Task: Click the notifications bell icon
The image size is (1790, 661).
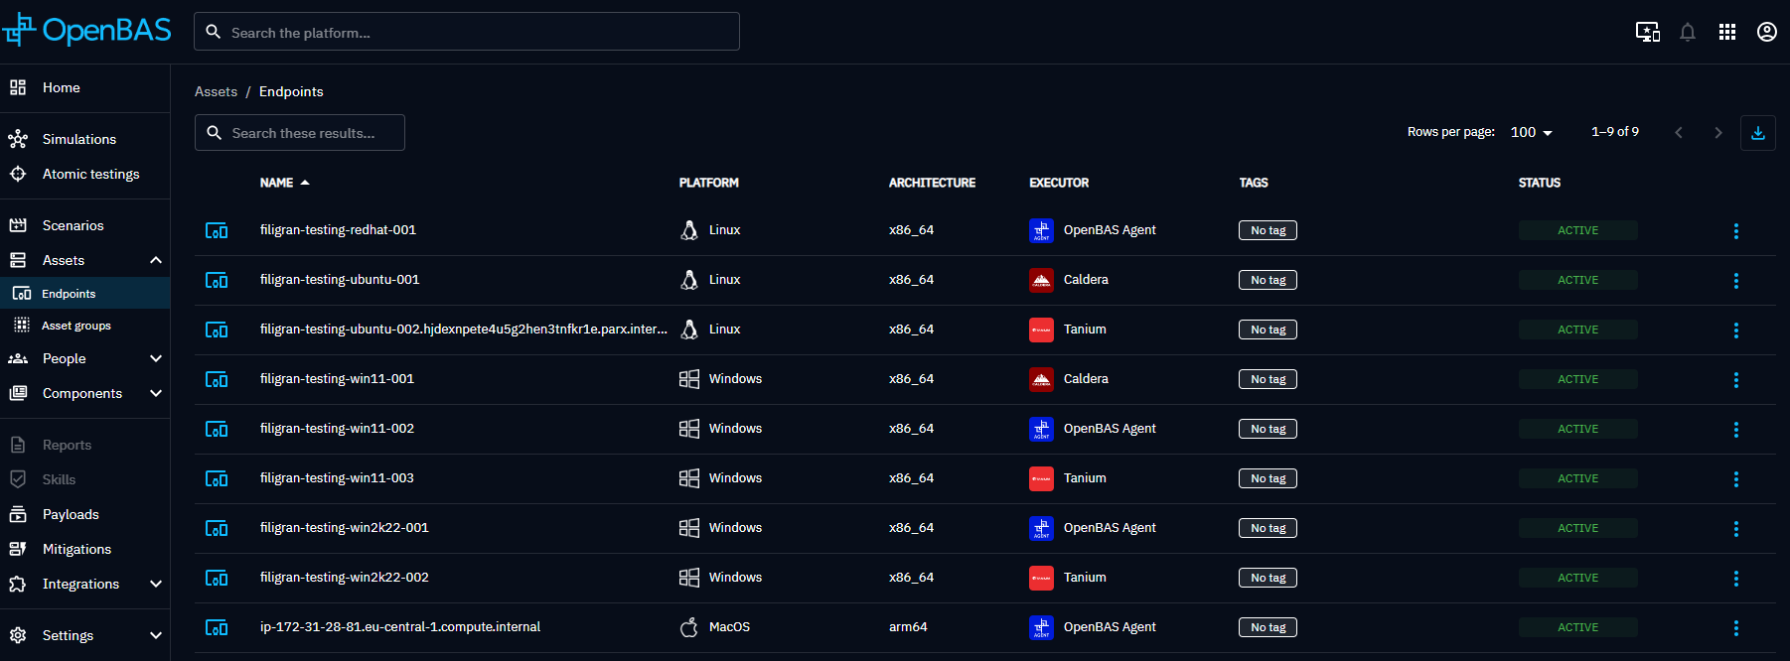Action: tap(1688, 32)
